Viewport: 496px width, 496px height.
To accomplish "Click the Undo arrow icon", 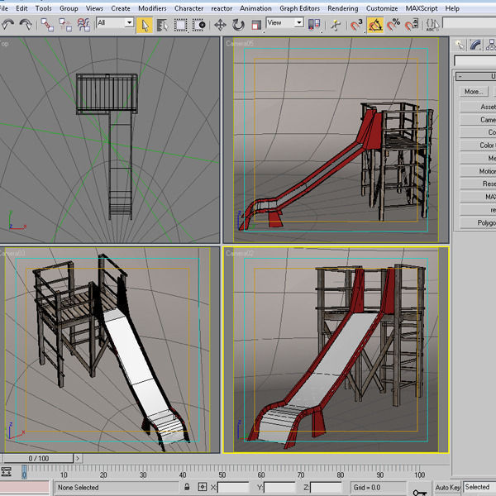I will click(7, 24).
